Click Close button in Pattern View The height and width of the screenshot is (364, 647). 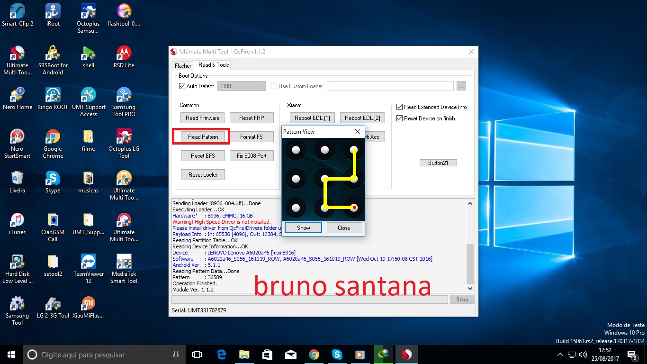pos(344,228)
